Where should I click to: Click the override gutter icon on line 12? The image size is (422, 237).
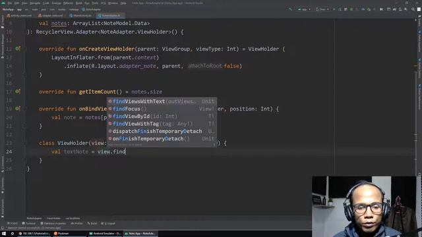(x=18, y=49)
